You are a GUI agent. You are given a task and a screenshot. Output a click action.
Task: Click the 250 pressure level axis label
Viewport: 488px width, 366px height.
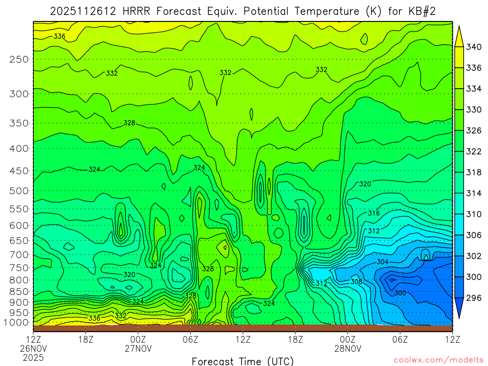[x=19, y=59]
